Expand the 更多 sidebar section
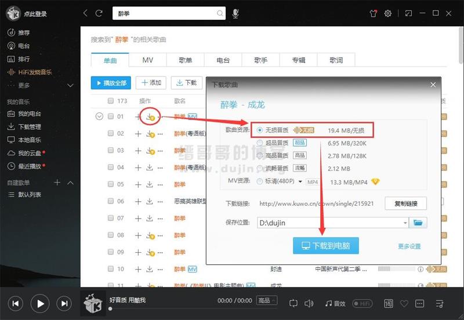The width and height of the screenshot is (464, 320). 70,85
